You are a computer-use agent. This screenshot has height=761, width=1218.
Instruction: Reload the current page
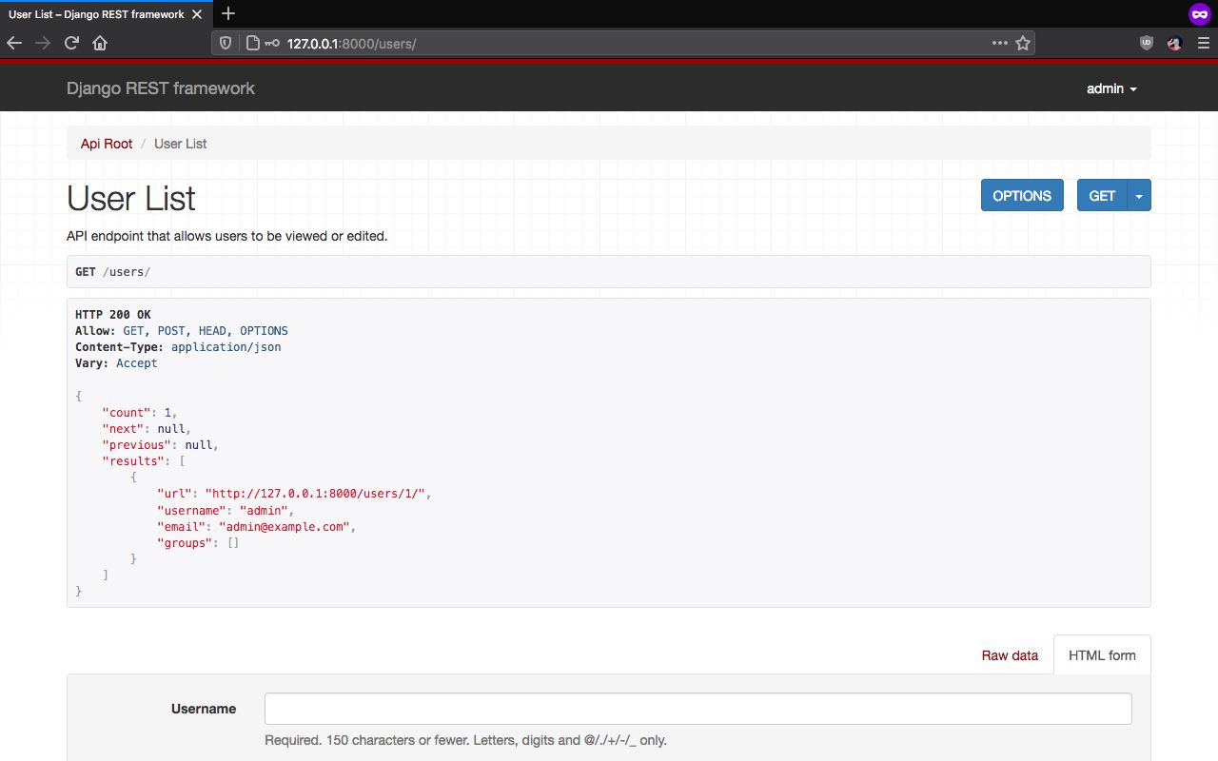pyautogui.click(x=71, y=43)
